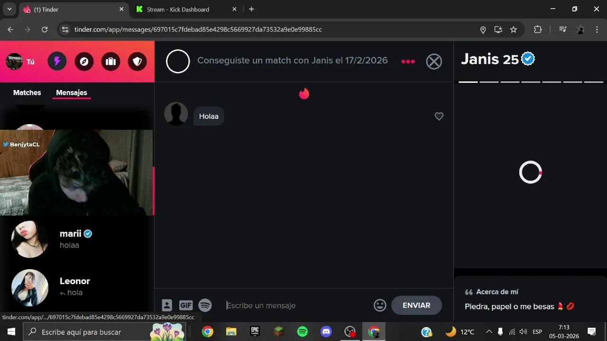The height and width of the screenshot is (341, 607).
Task: Close the conversation with X circle button
Action: (434, 62)
